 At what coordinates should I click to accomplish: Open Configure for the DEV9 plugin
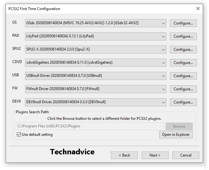click(x=183, y=102)
